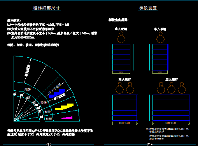
Task: Click the slope range note below the chart
Action: (50, 132)
